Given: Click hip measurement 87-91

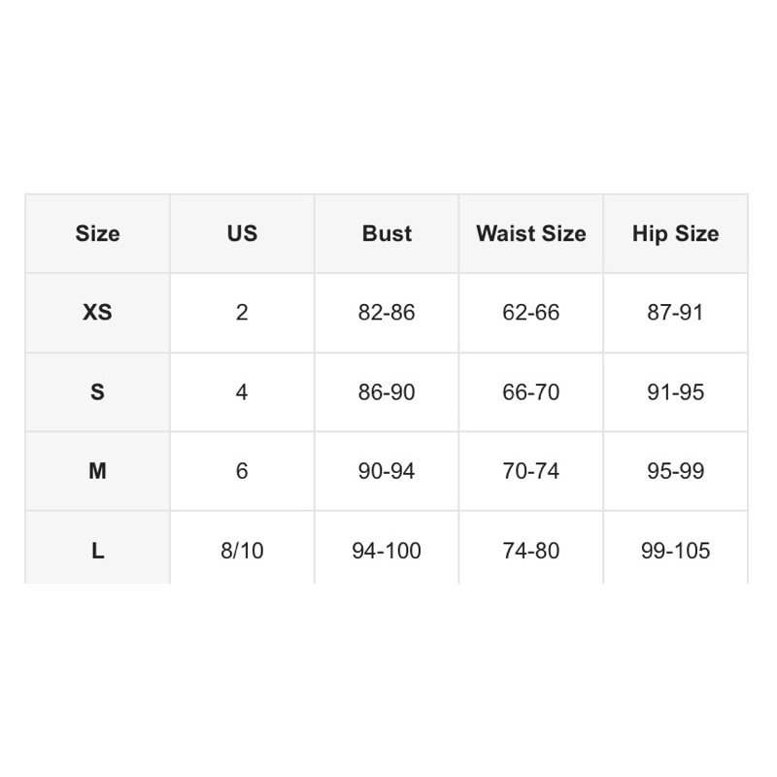Looking at the screenshot, I should click(x=675, y=313).
